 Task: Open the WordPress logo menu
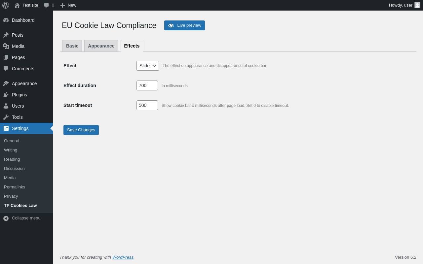click(x=6, y=5)
